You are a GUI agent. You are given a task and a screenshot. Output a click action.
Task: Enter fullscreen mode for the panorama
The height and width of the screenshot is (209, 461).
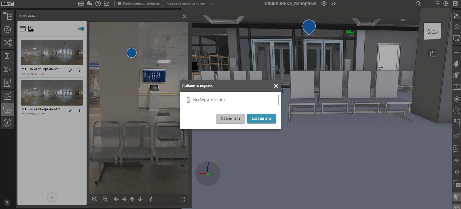(x=182, y=199)
